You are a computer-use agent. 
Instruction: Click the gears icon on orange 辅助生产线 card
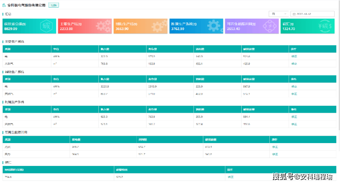click(160, 26)
